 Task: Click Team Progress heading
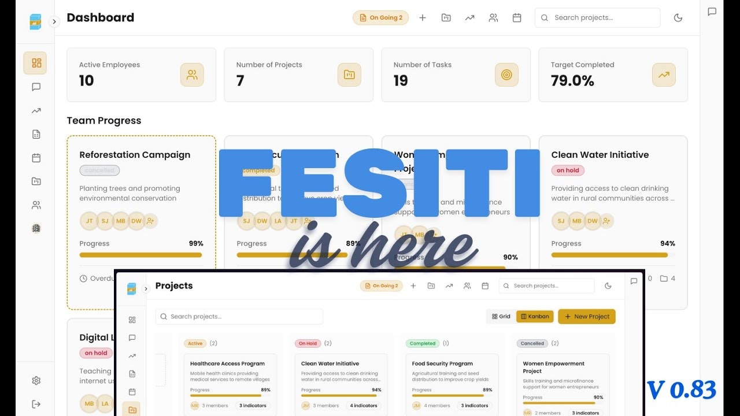tap(104, 121)
